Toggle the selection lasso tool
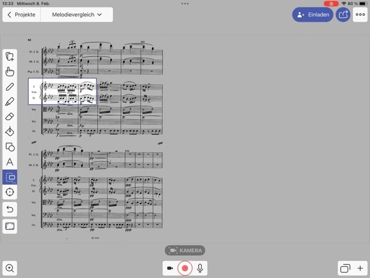370x278 pixels. [x=10, y=177]
